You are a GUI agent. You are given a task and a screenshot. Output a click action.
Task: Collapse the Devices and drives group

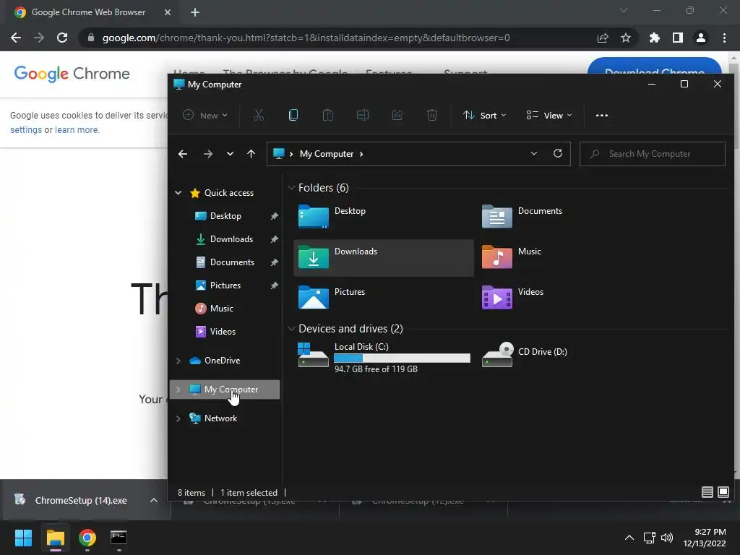tap(291, 329)
